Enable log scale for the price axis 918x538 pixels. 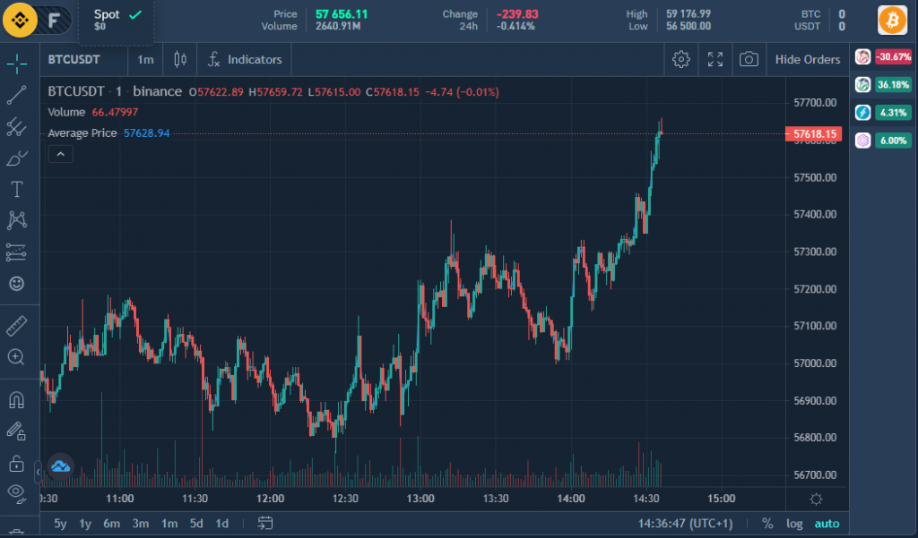793,523
